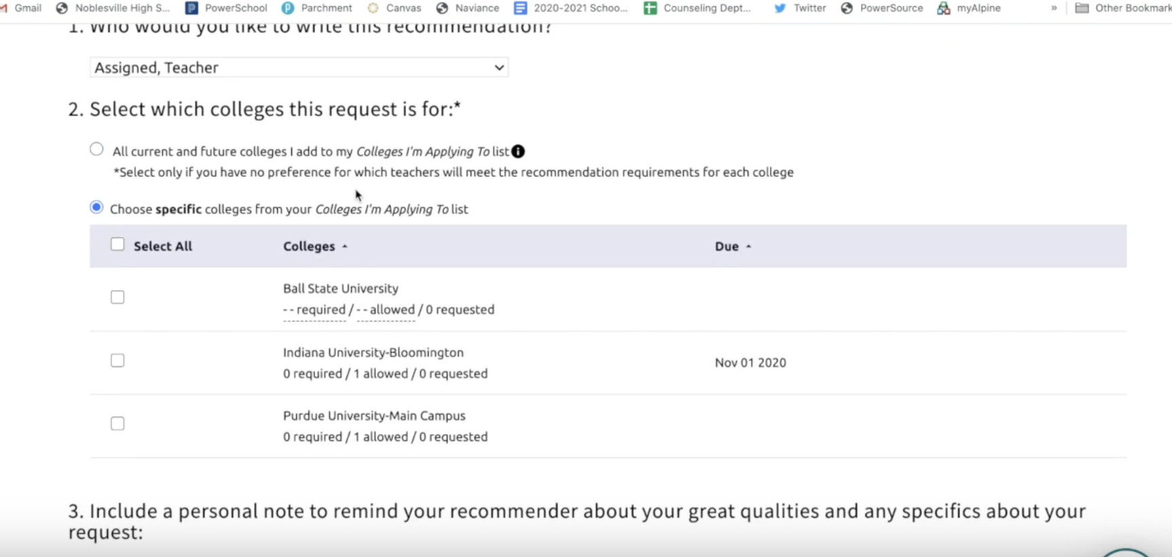This screenshot has height=557, width=1172.
Task: Open the Other Bookmarks folder
Action: tap(1122, 8)
